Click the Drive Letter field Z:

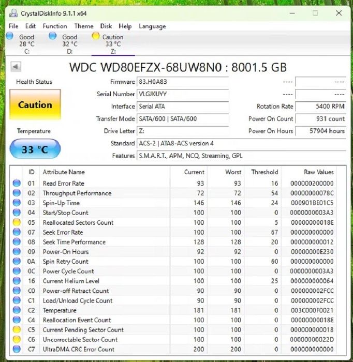pyautogui.click(x=183, y=131)
